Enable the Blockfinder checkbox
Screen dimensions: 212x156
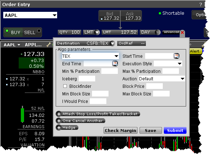pyautogui.click(x=65, y=86)
